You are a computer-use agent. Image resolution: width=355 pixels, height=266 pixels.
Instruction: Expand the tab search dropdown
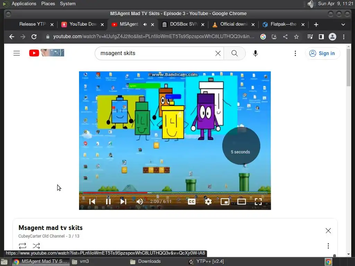pos(343,25)
